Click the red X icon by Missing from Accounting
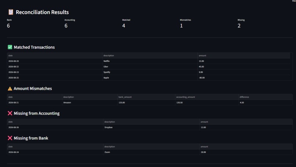 coord(10,113)
